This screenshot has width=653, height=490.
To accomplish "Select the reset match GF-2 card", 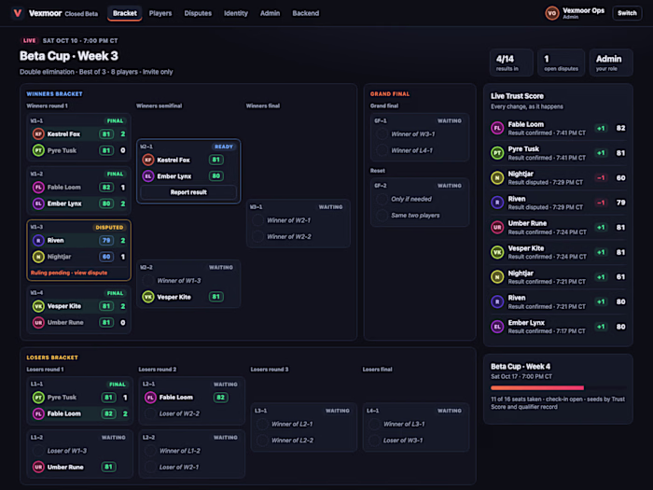I will [x=420, y=203].
